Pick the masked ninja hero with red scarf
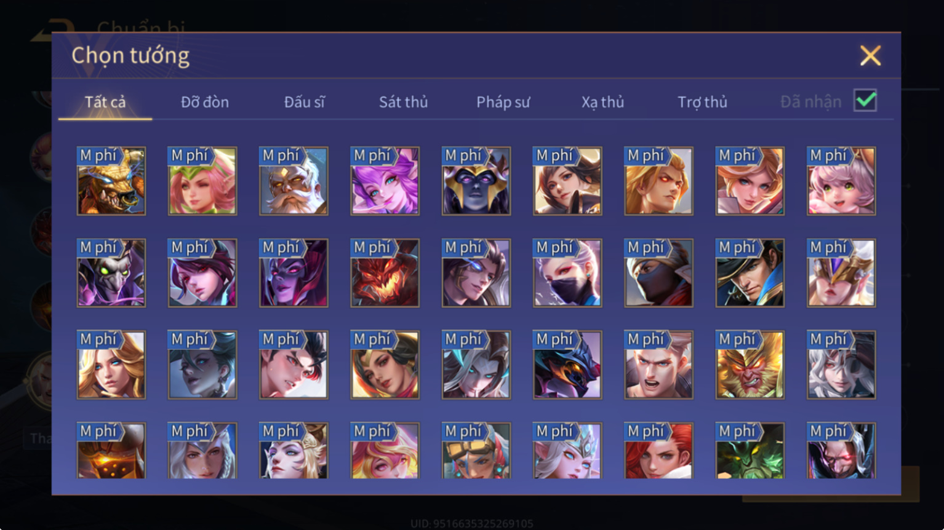This screenshot has width=944, height=530. pos(658,273)
